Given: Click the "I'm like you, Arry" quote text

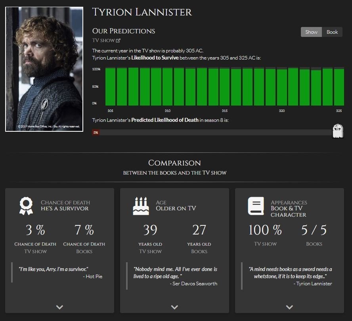Looking at the screenshot, I should pos(54,269).
